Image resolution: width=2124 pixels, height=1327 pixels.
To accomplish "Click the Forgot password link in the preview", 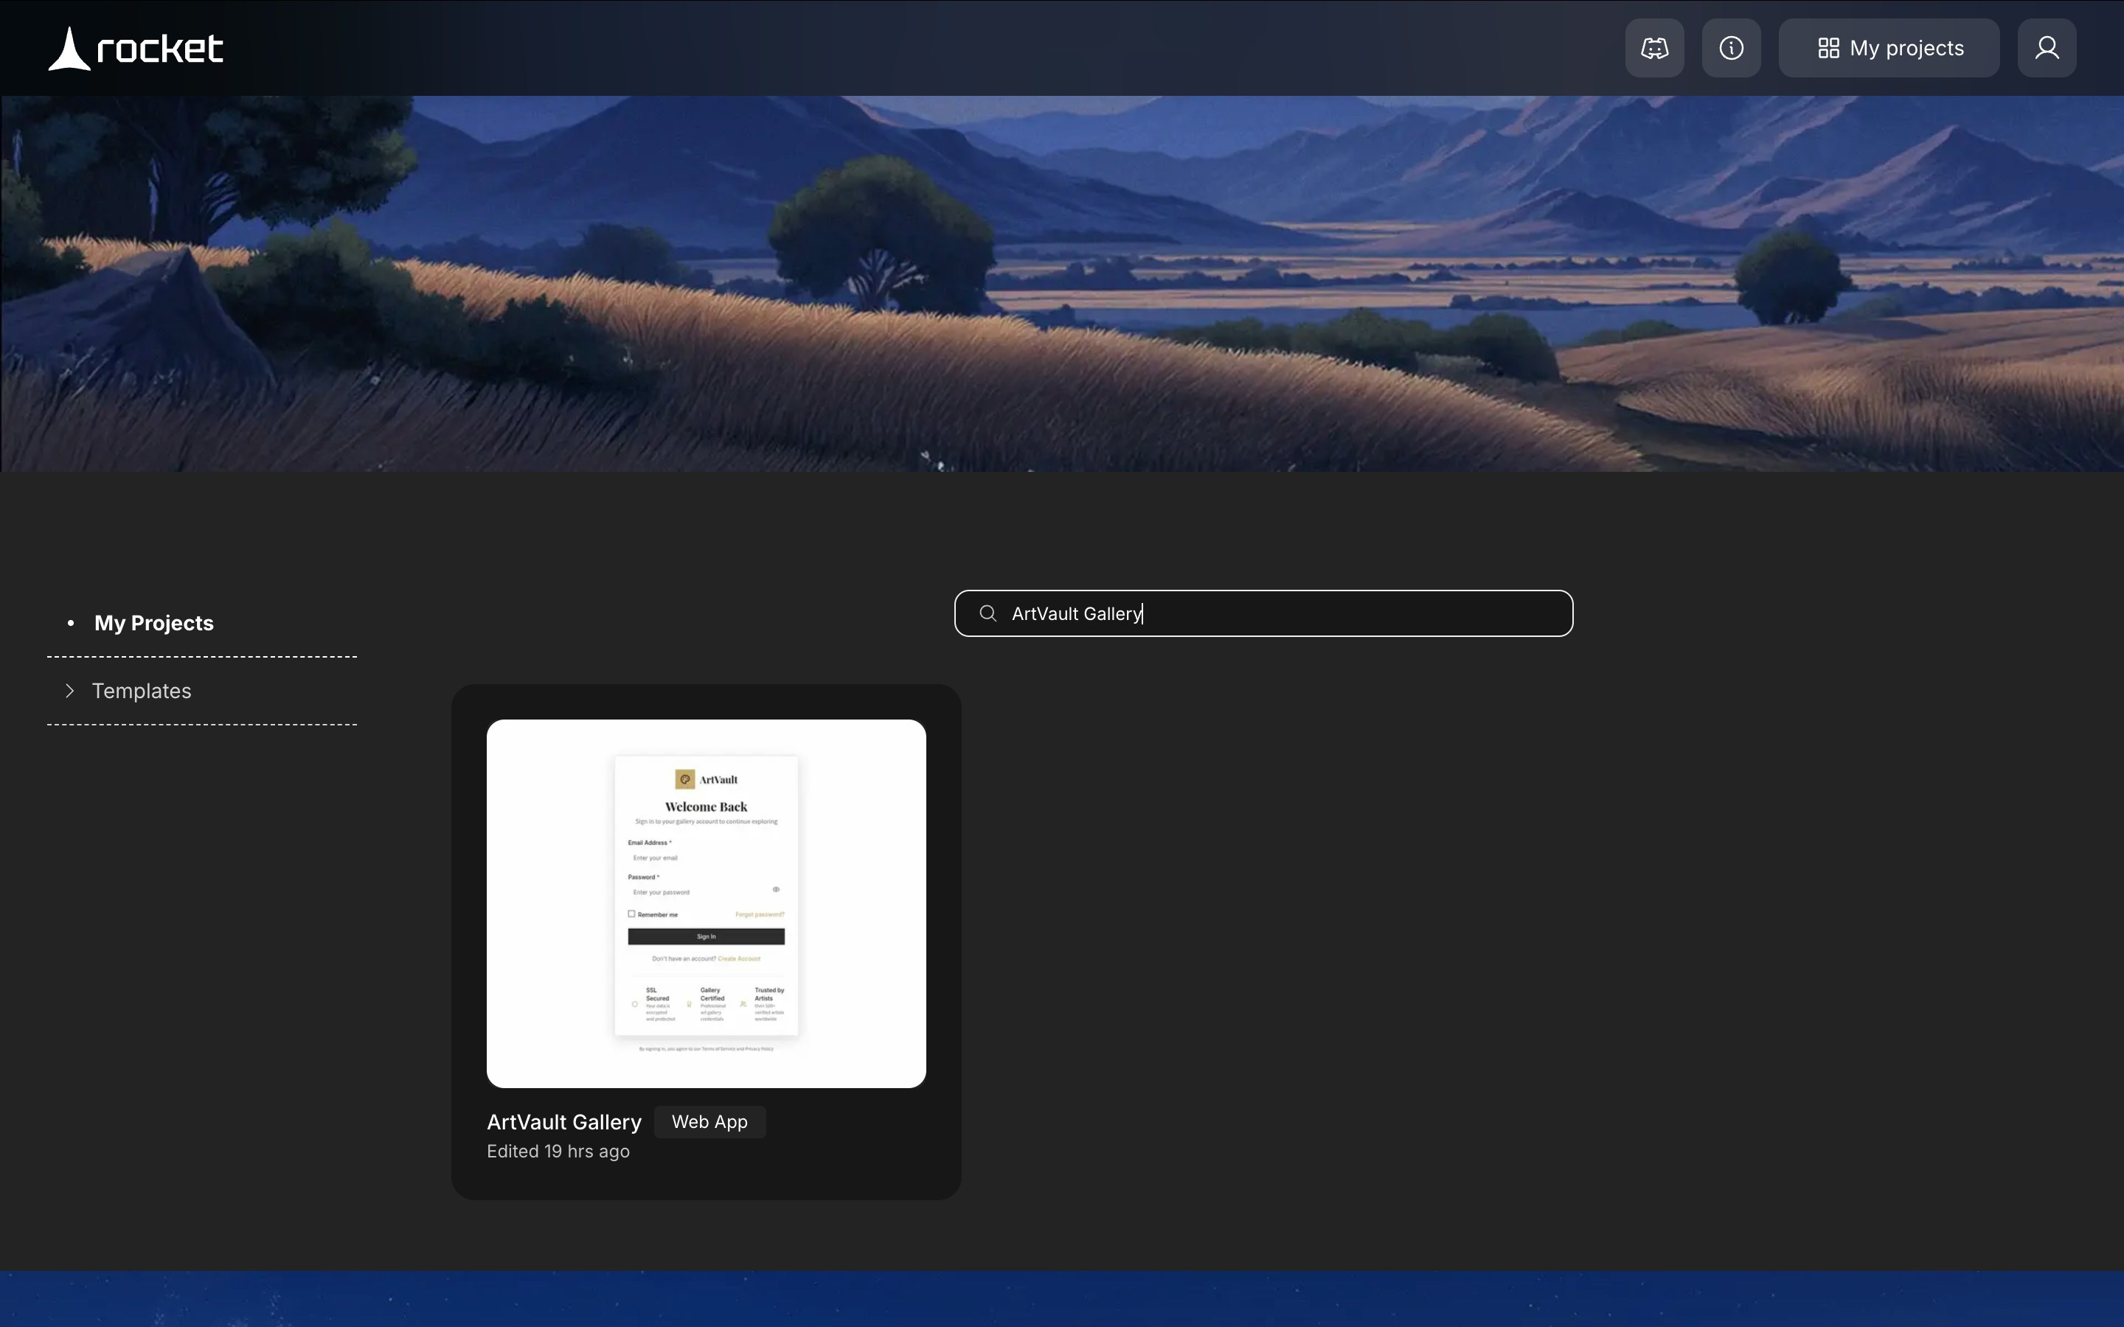I will tap(760, 916).
